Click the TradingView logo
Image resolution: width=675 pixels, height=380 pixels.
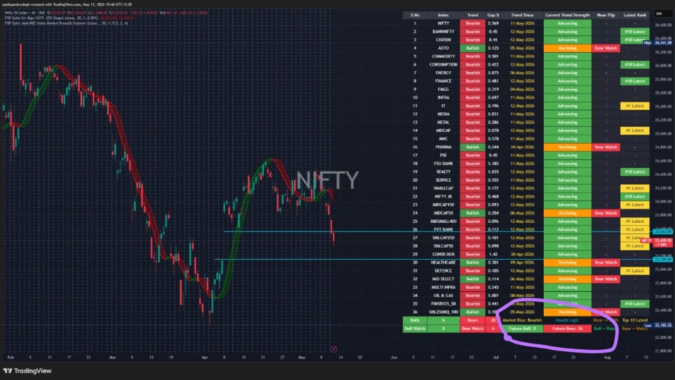click(x=27, y=370)
